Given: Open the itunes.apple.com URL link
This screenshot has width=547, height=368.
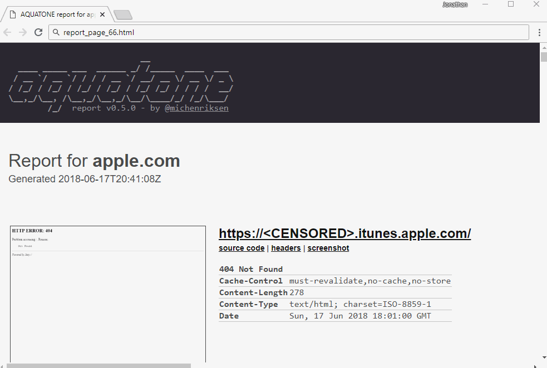Looking at the screenshot, I should [344, 233].
